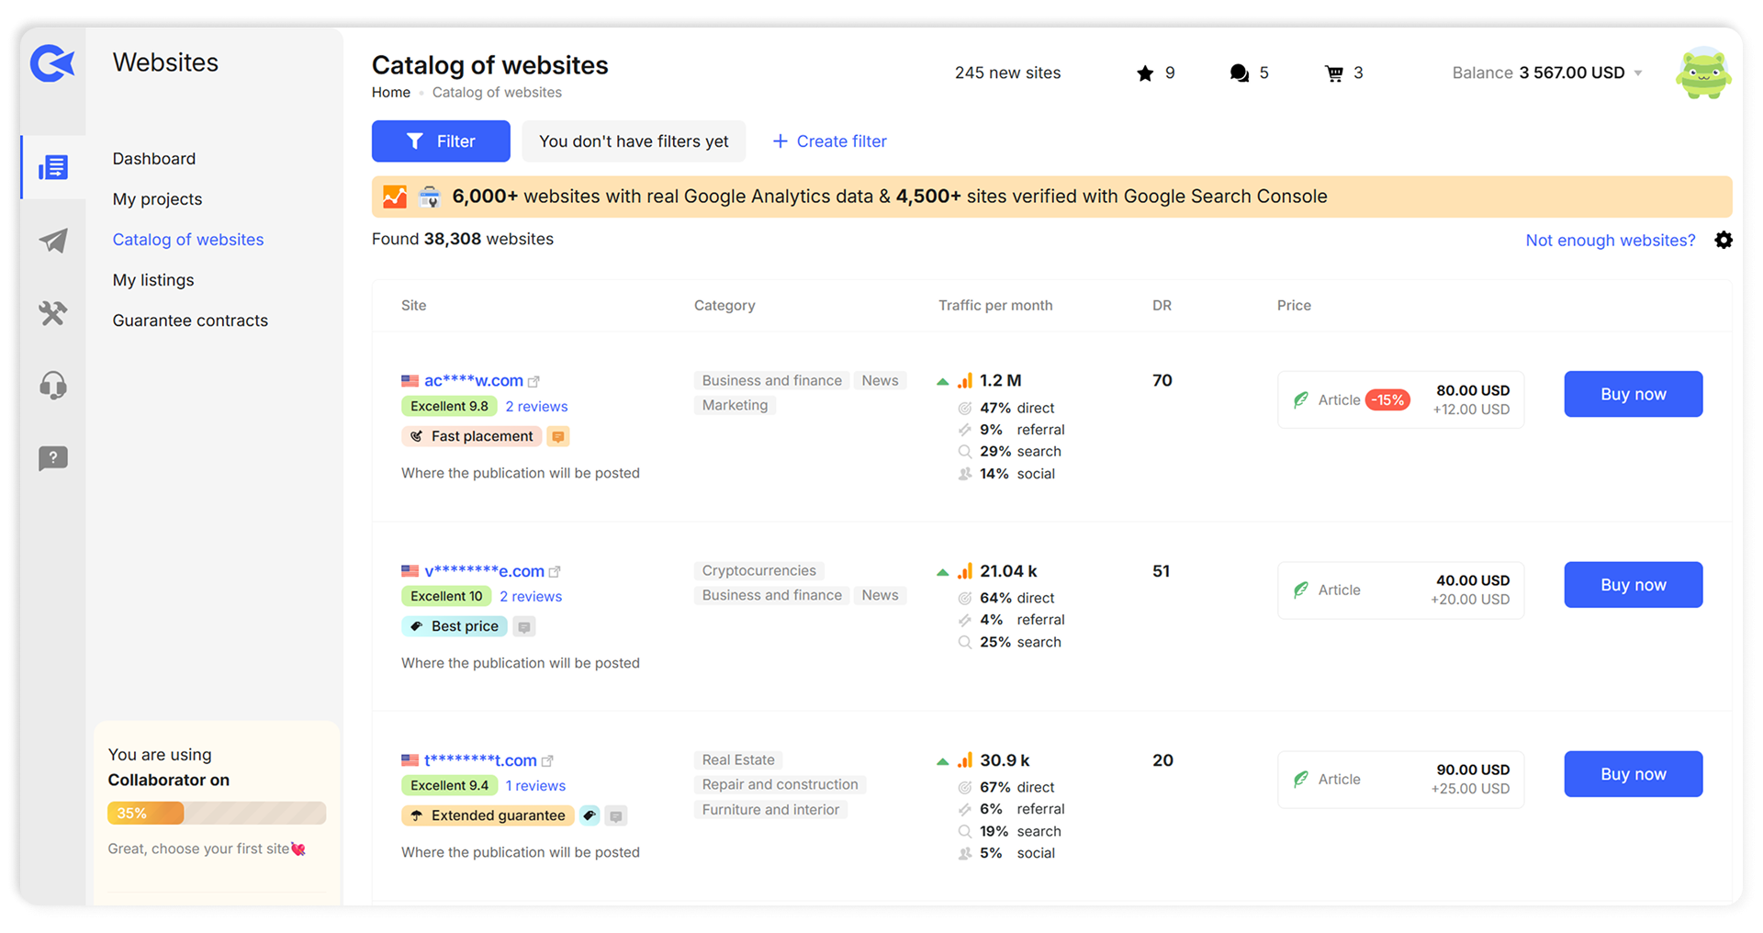The height and width of the screenshot is (933, 1763).
Task: Open table settings with the gear icon
Action: point(1724,240)
